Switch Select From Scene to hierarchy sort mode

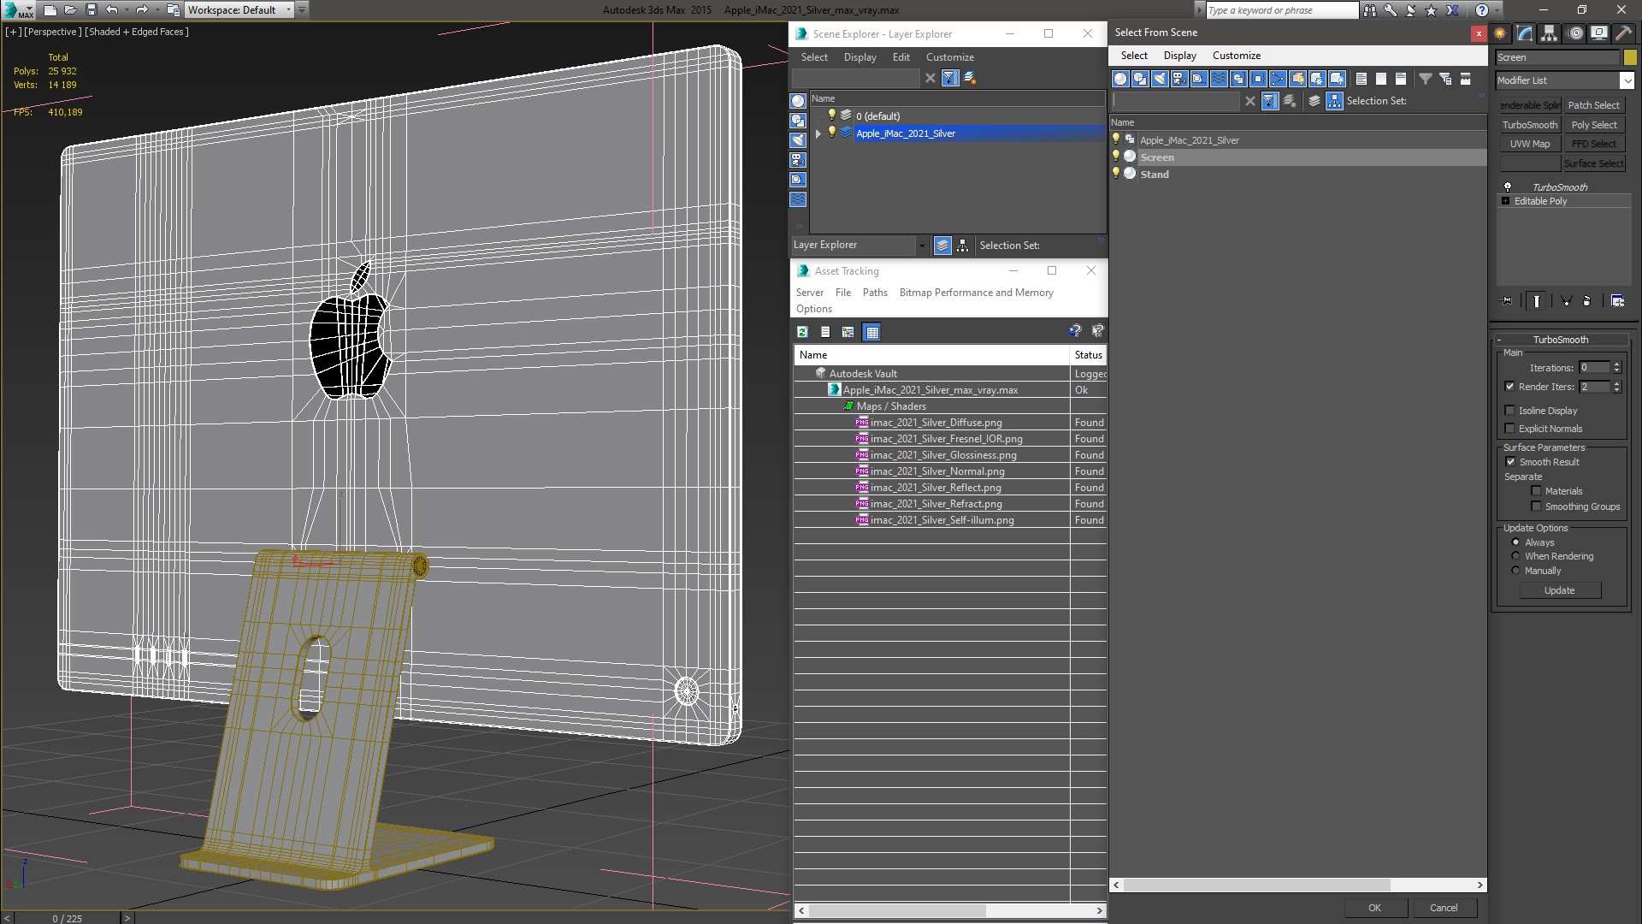point(1335,101)
